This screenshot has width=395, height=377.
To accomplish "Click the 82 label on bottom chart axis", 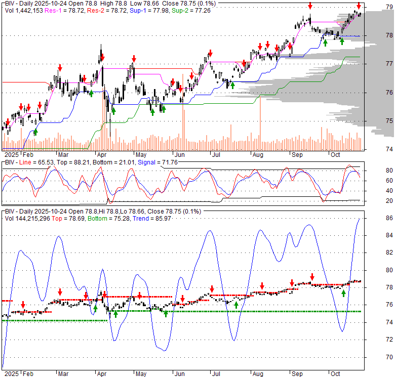I will (389, 253).
